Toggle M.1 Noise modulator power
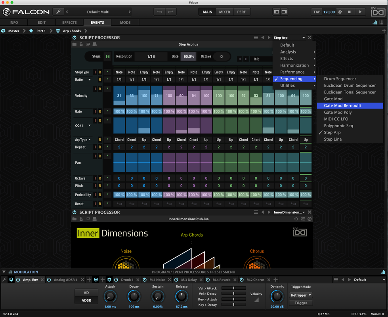Viewport: 388px width, 317px height. point(145,280)
